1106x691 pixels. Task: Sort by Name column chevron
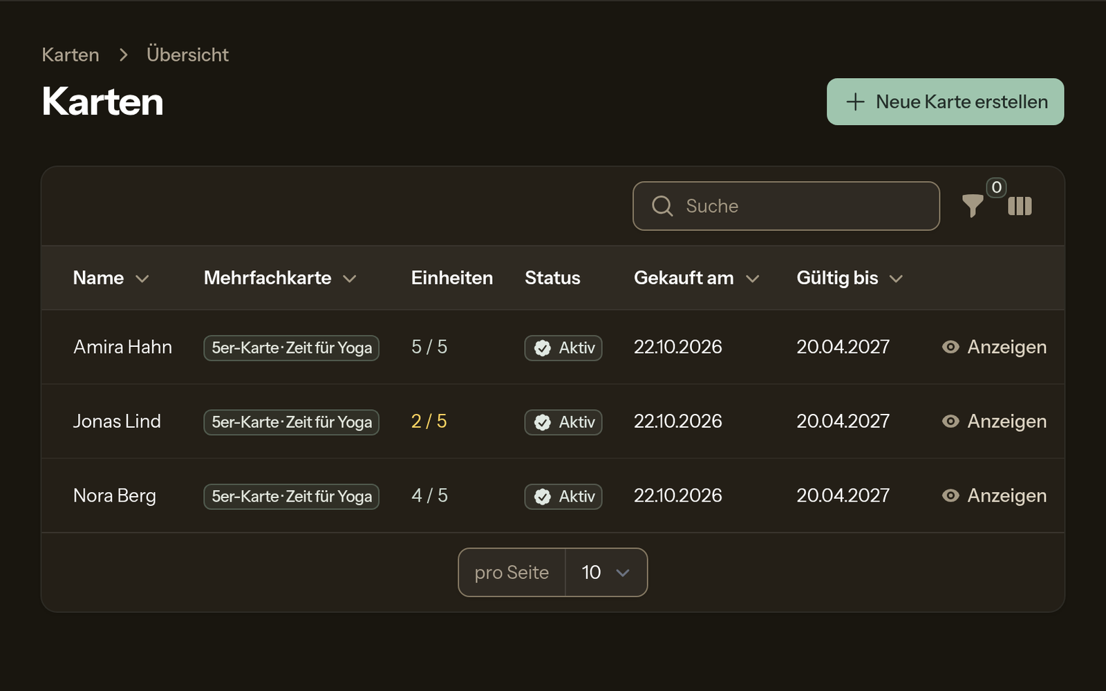[142, 278]
